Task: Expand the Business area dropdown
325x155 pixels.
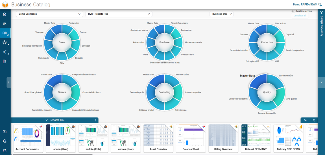Action: pyautogui.click(x=221, y=14)
